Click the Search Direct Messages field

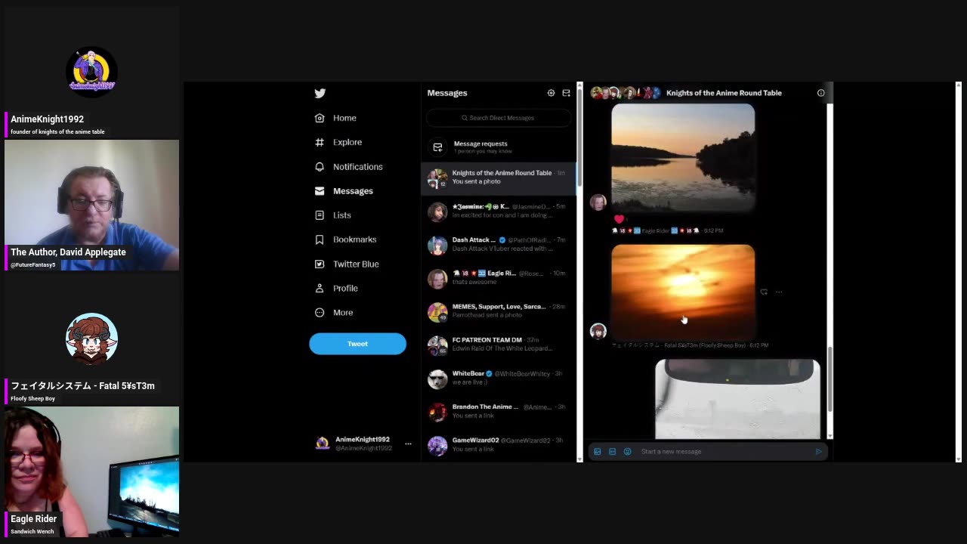point(498,118)
